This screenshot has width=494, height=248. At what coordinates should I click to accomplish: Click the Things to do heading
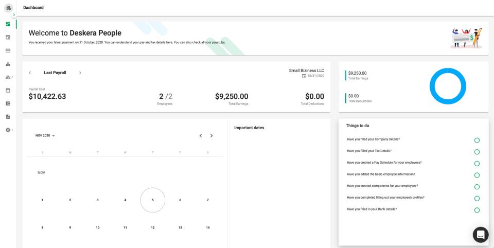pyautogui.click(x=358, y=126)
